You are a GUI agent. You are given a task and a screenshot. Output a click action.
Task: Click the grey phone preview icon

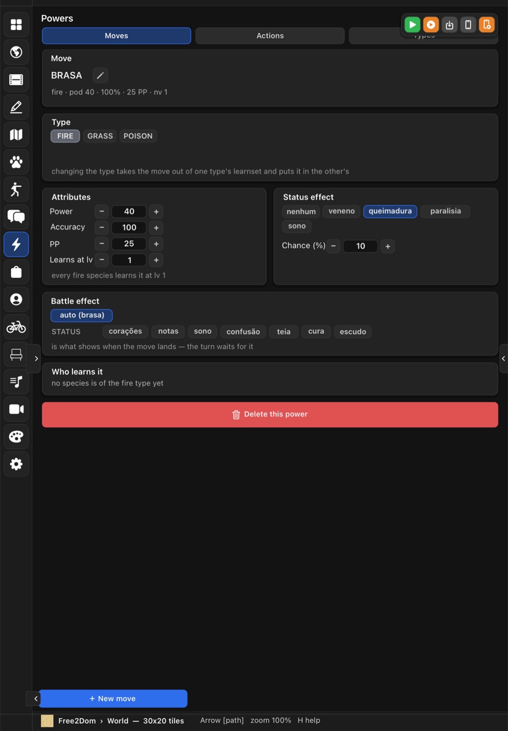[468, 24]
